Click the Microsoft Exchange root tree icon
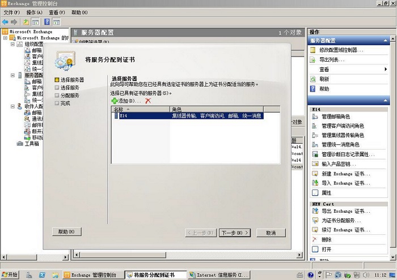 [5, 32]
